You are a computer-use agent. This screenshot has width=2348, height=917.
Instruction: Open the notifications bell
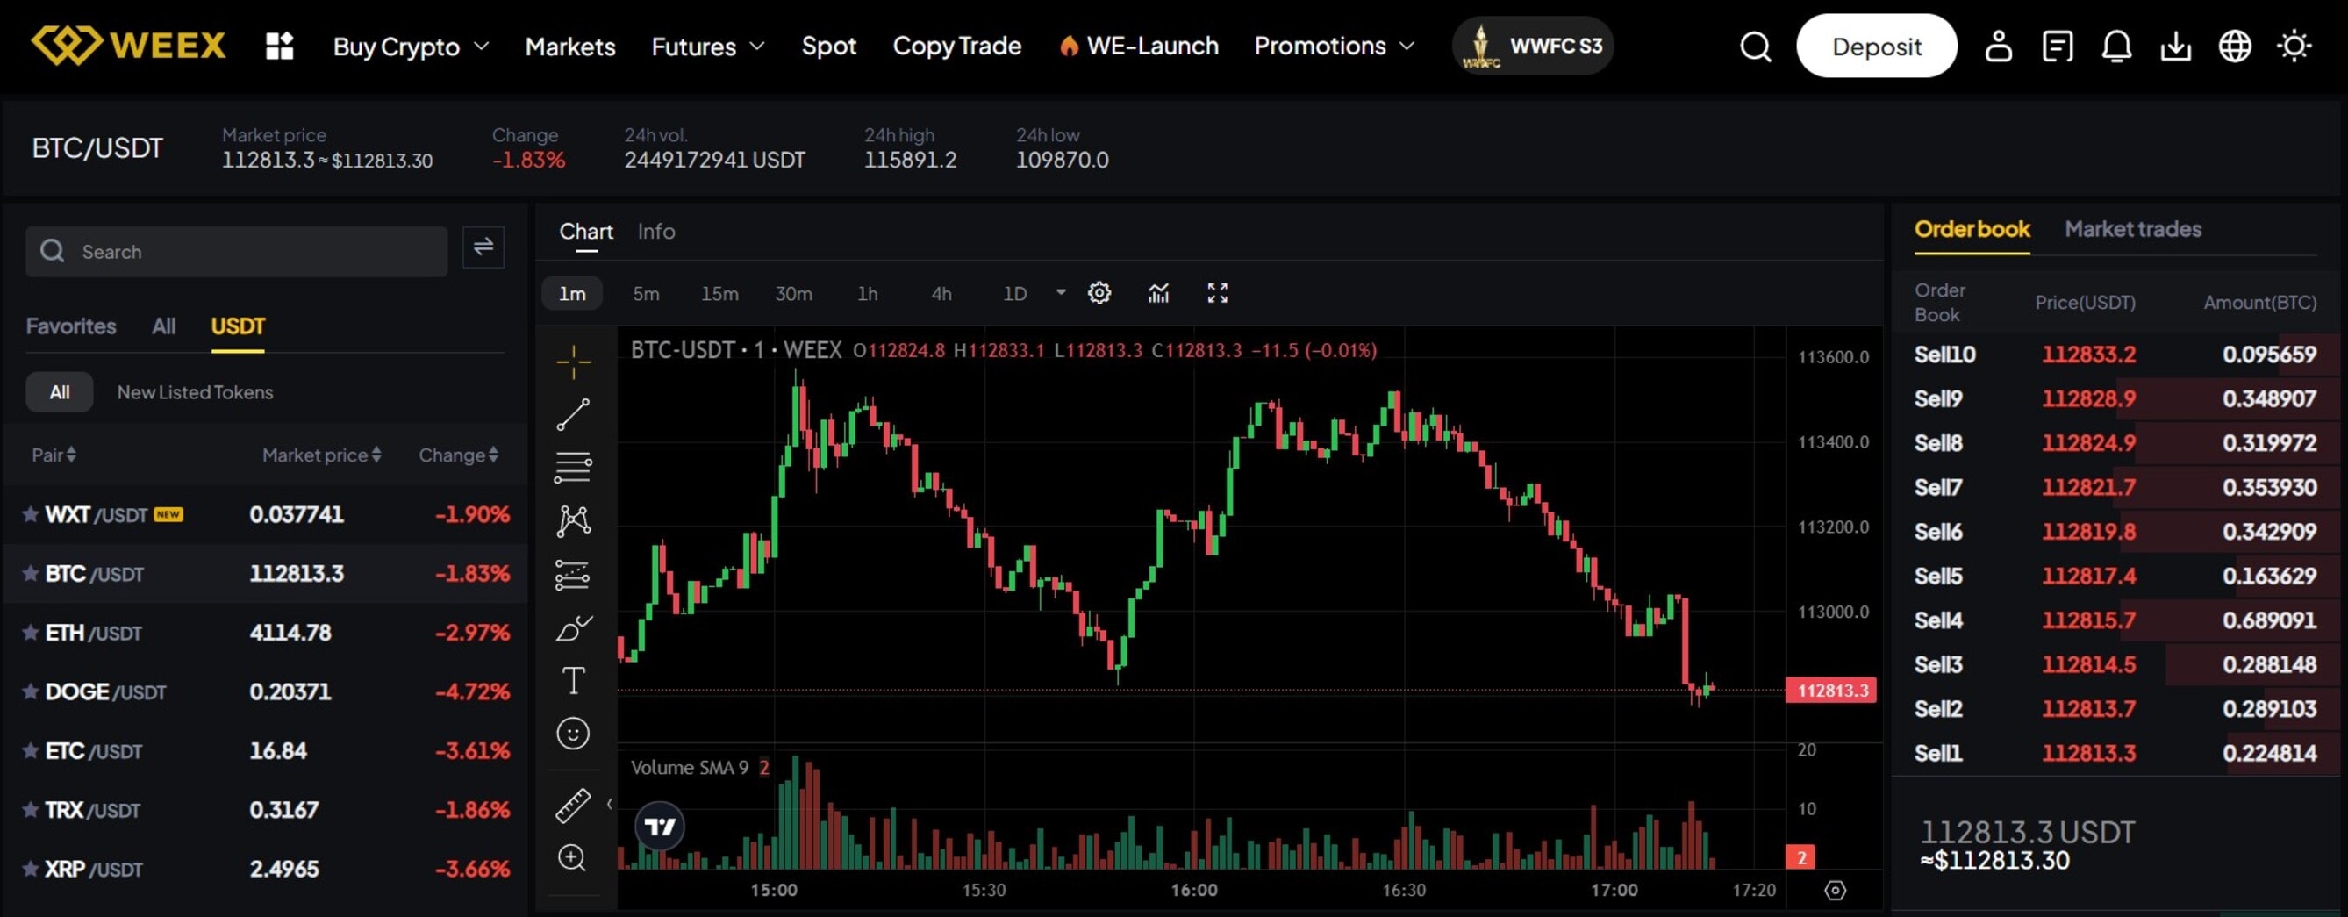click(x=2116, y=47)
